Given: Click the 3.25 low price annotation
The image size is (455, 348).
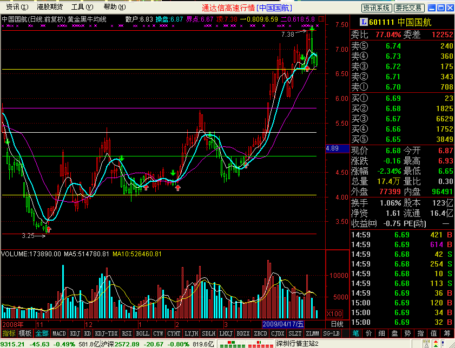Looking at the screenshot, I should tap(29, 236).
